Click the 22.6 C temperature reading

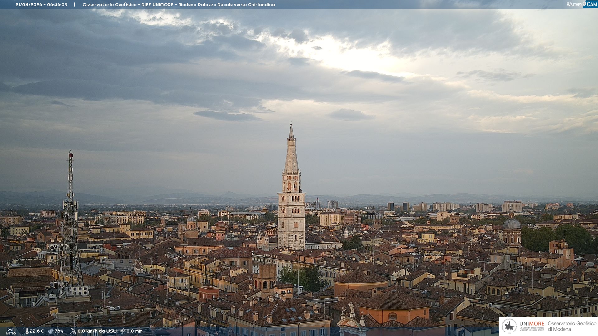coord(37,331)
